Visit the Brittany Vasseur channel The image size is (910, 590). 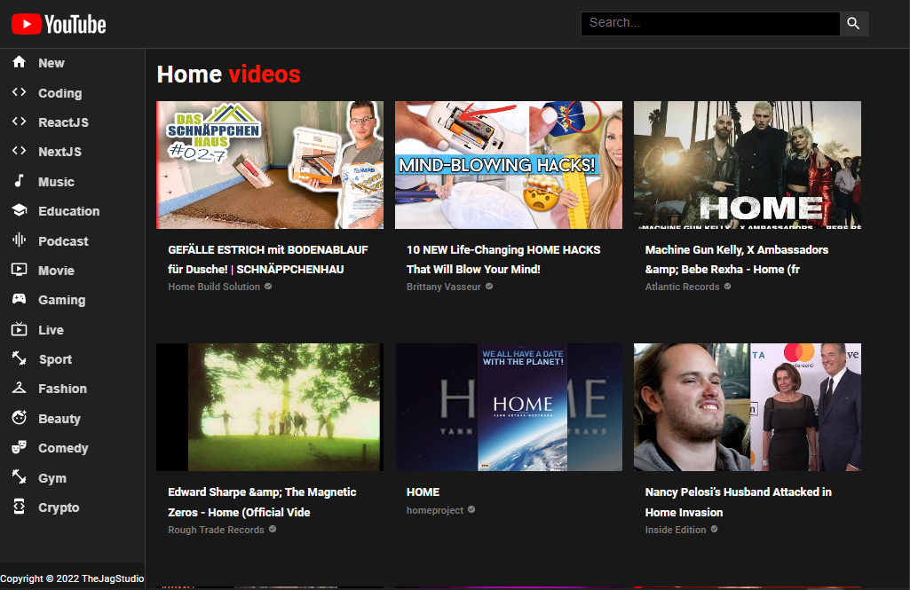tap(444, 287)
